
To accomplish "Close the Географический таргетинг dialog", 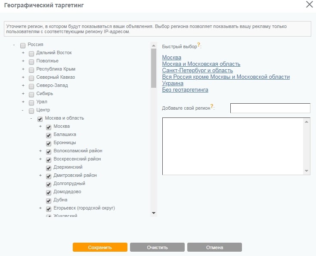I will [309, 5].
